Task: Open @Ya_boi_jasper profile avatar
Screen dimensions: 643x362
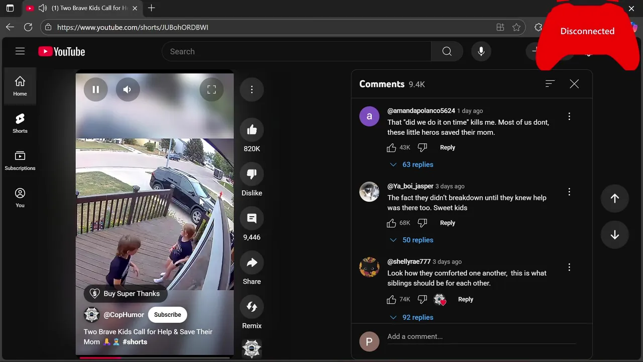Action: (369, 192)
